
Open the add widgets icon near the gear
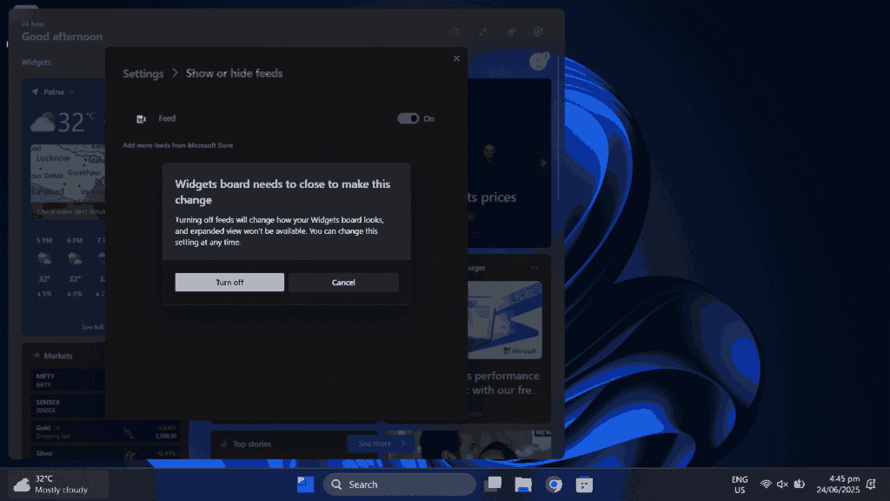point(511,32)
